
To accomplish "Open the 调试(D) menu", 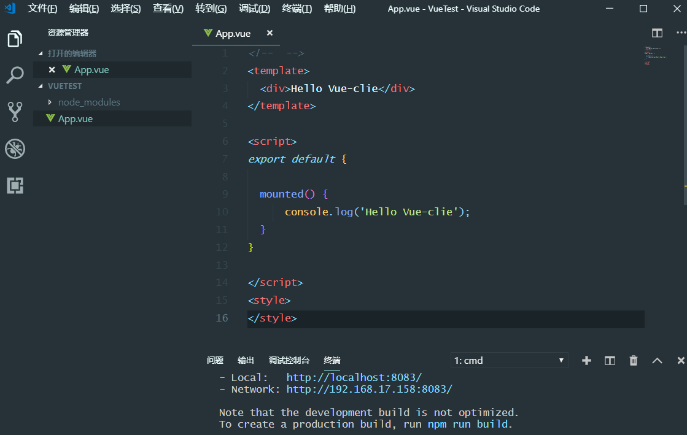I will (254, 9).
